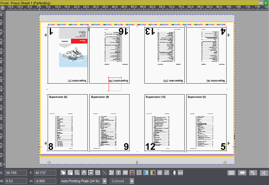Toggle the dashed frame outline display

(139, 173)
